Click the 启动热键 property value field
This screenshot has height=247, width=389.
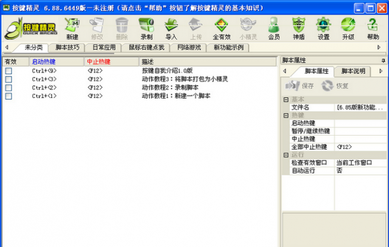pyautogui.click(x=360, y=123)
